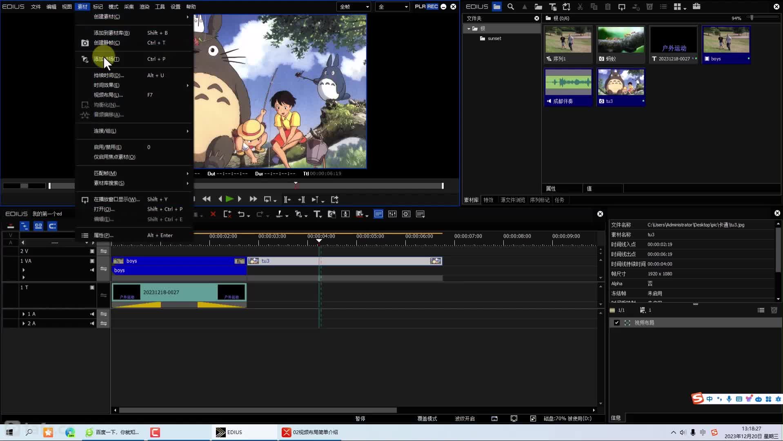Screen dimensions: 783x441
Task: Expand the 1 VA track audio section
Action: (24, 270)
